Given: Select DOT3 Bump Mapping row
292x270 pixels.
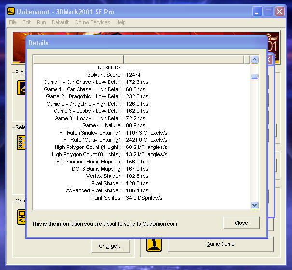Looking at the screenshot, I should coord(142,169).
